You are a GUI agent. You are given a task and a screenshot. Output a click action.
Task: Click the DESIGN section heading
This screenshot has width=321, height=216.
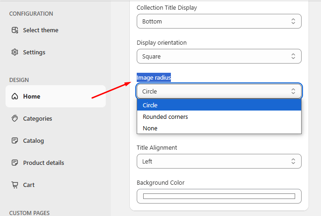coord(19,80)
